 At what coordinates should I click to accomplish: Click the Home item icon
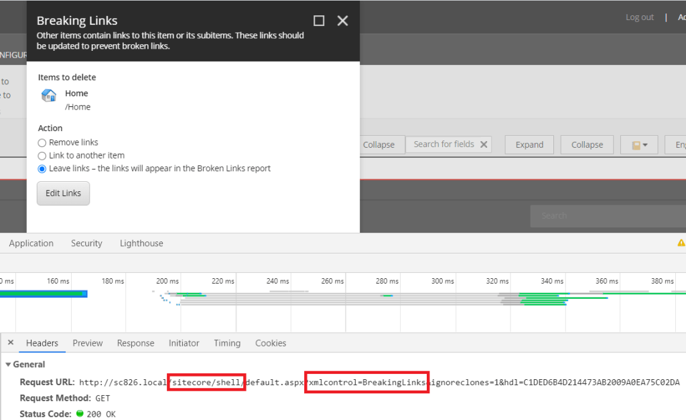point(48,95)
